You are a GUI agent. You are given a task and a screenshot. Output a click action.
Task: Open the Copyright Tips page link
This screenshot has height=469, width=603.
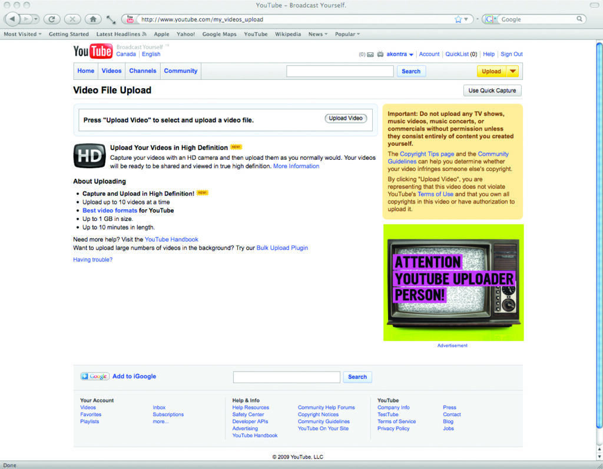427,154
